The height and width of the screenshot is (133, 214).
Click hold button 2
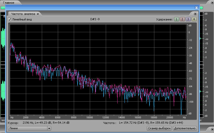(182, 19)
